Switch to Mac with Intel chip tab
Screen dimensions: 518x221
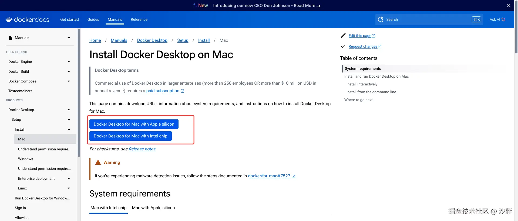(x=109, y=208)
